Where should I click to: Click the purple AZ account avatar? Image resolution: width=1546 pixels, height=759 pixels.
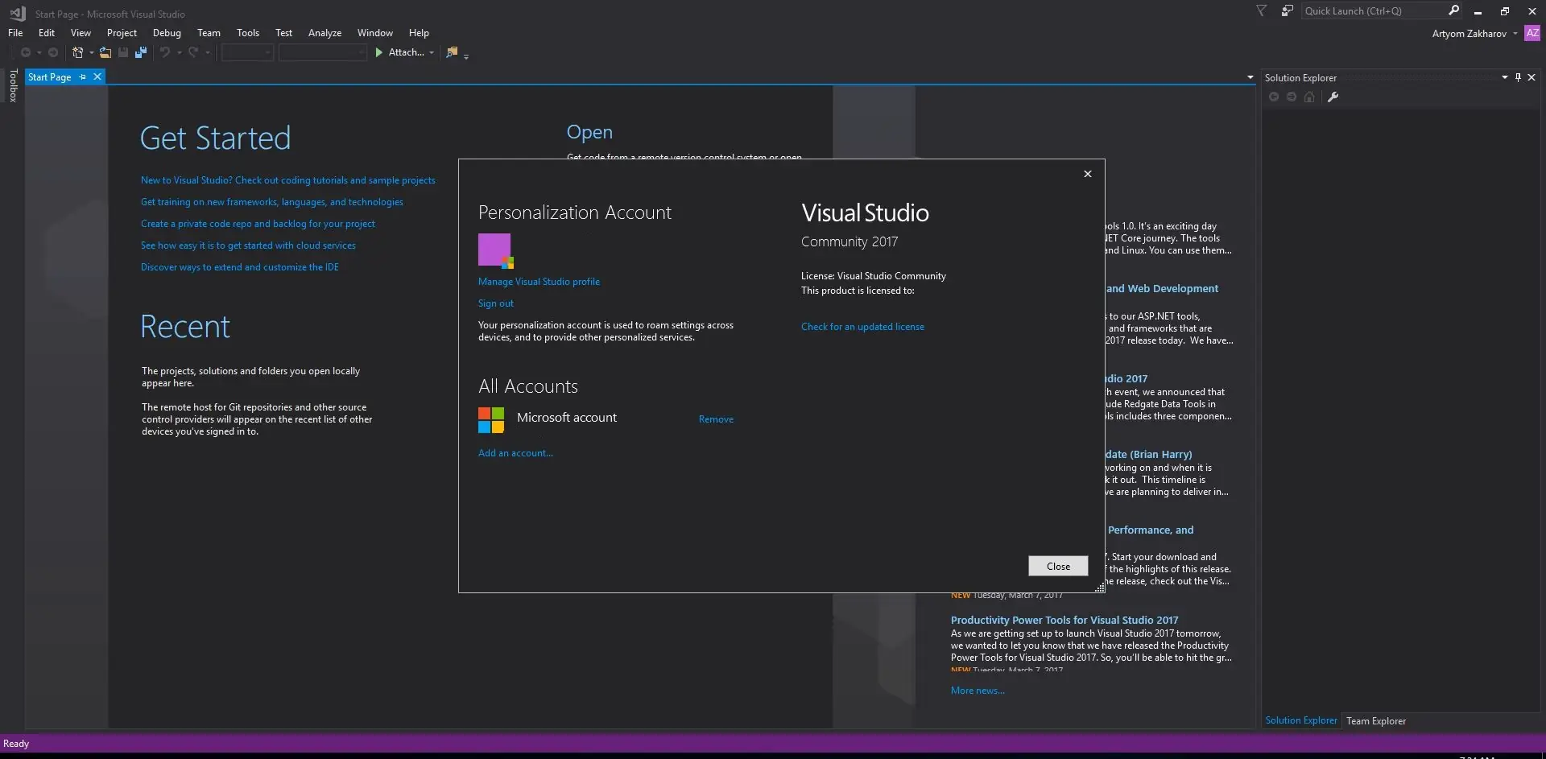click(1532, 33)
